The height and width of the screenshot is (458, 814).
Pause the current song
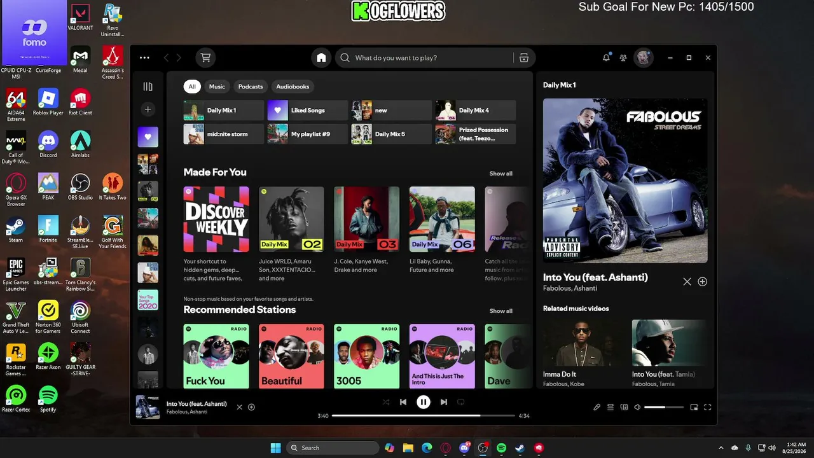(424, 402)
